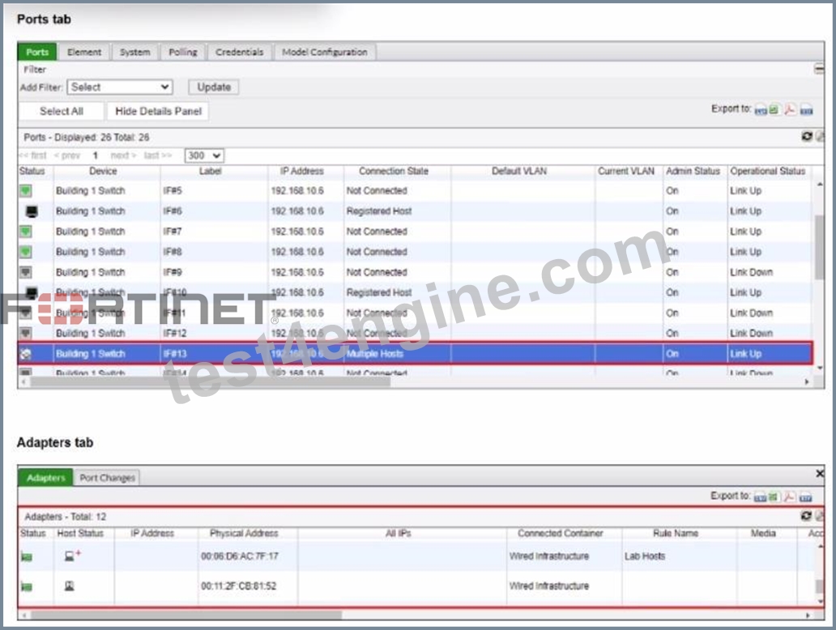Open the 300 rows-per-page dropdown

click(204, 155)
